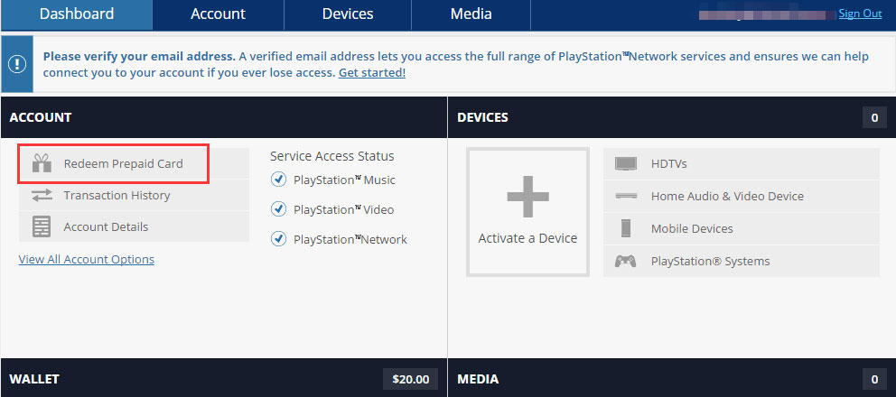Viewport: 896px width, 397px height.
Task: Click the Mobile Devices phone icon
Action: coord(626,228)
